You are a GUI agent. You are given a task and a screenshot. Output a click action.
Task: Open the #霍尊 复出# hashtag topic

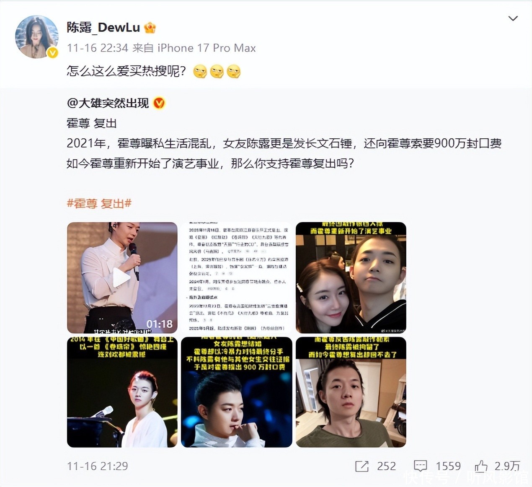coord(99,204)
